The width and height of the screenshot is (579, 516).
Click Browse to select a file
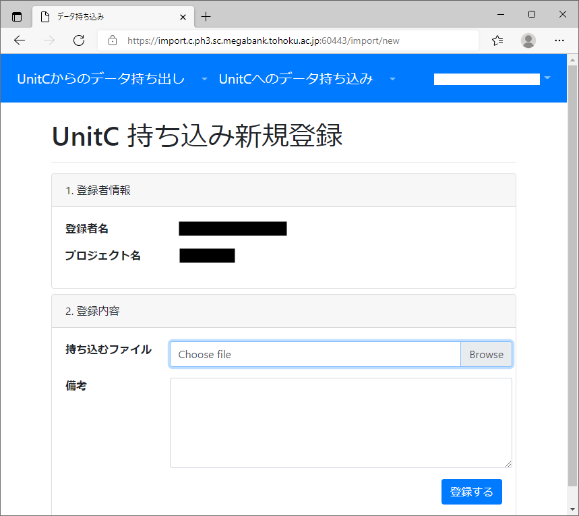pos(486,355)
